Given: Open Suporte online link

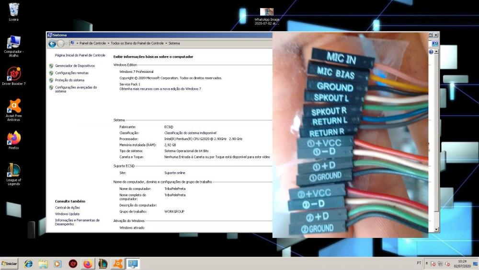Looking at the screenshot, I should (175, 173).
